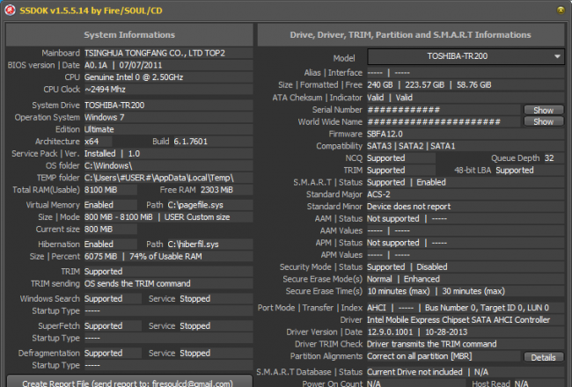This screenshot has height=387, width=572.
Task: Select Build value 6.1.7601
Action: coord(190,142)
